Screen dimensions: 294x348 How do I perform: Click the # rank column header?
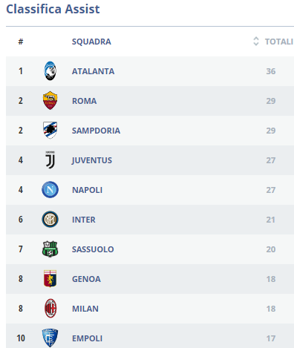(x=21, y=42)
